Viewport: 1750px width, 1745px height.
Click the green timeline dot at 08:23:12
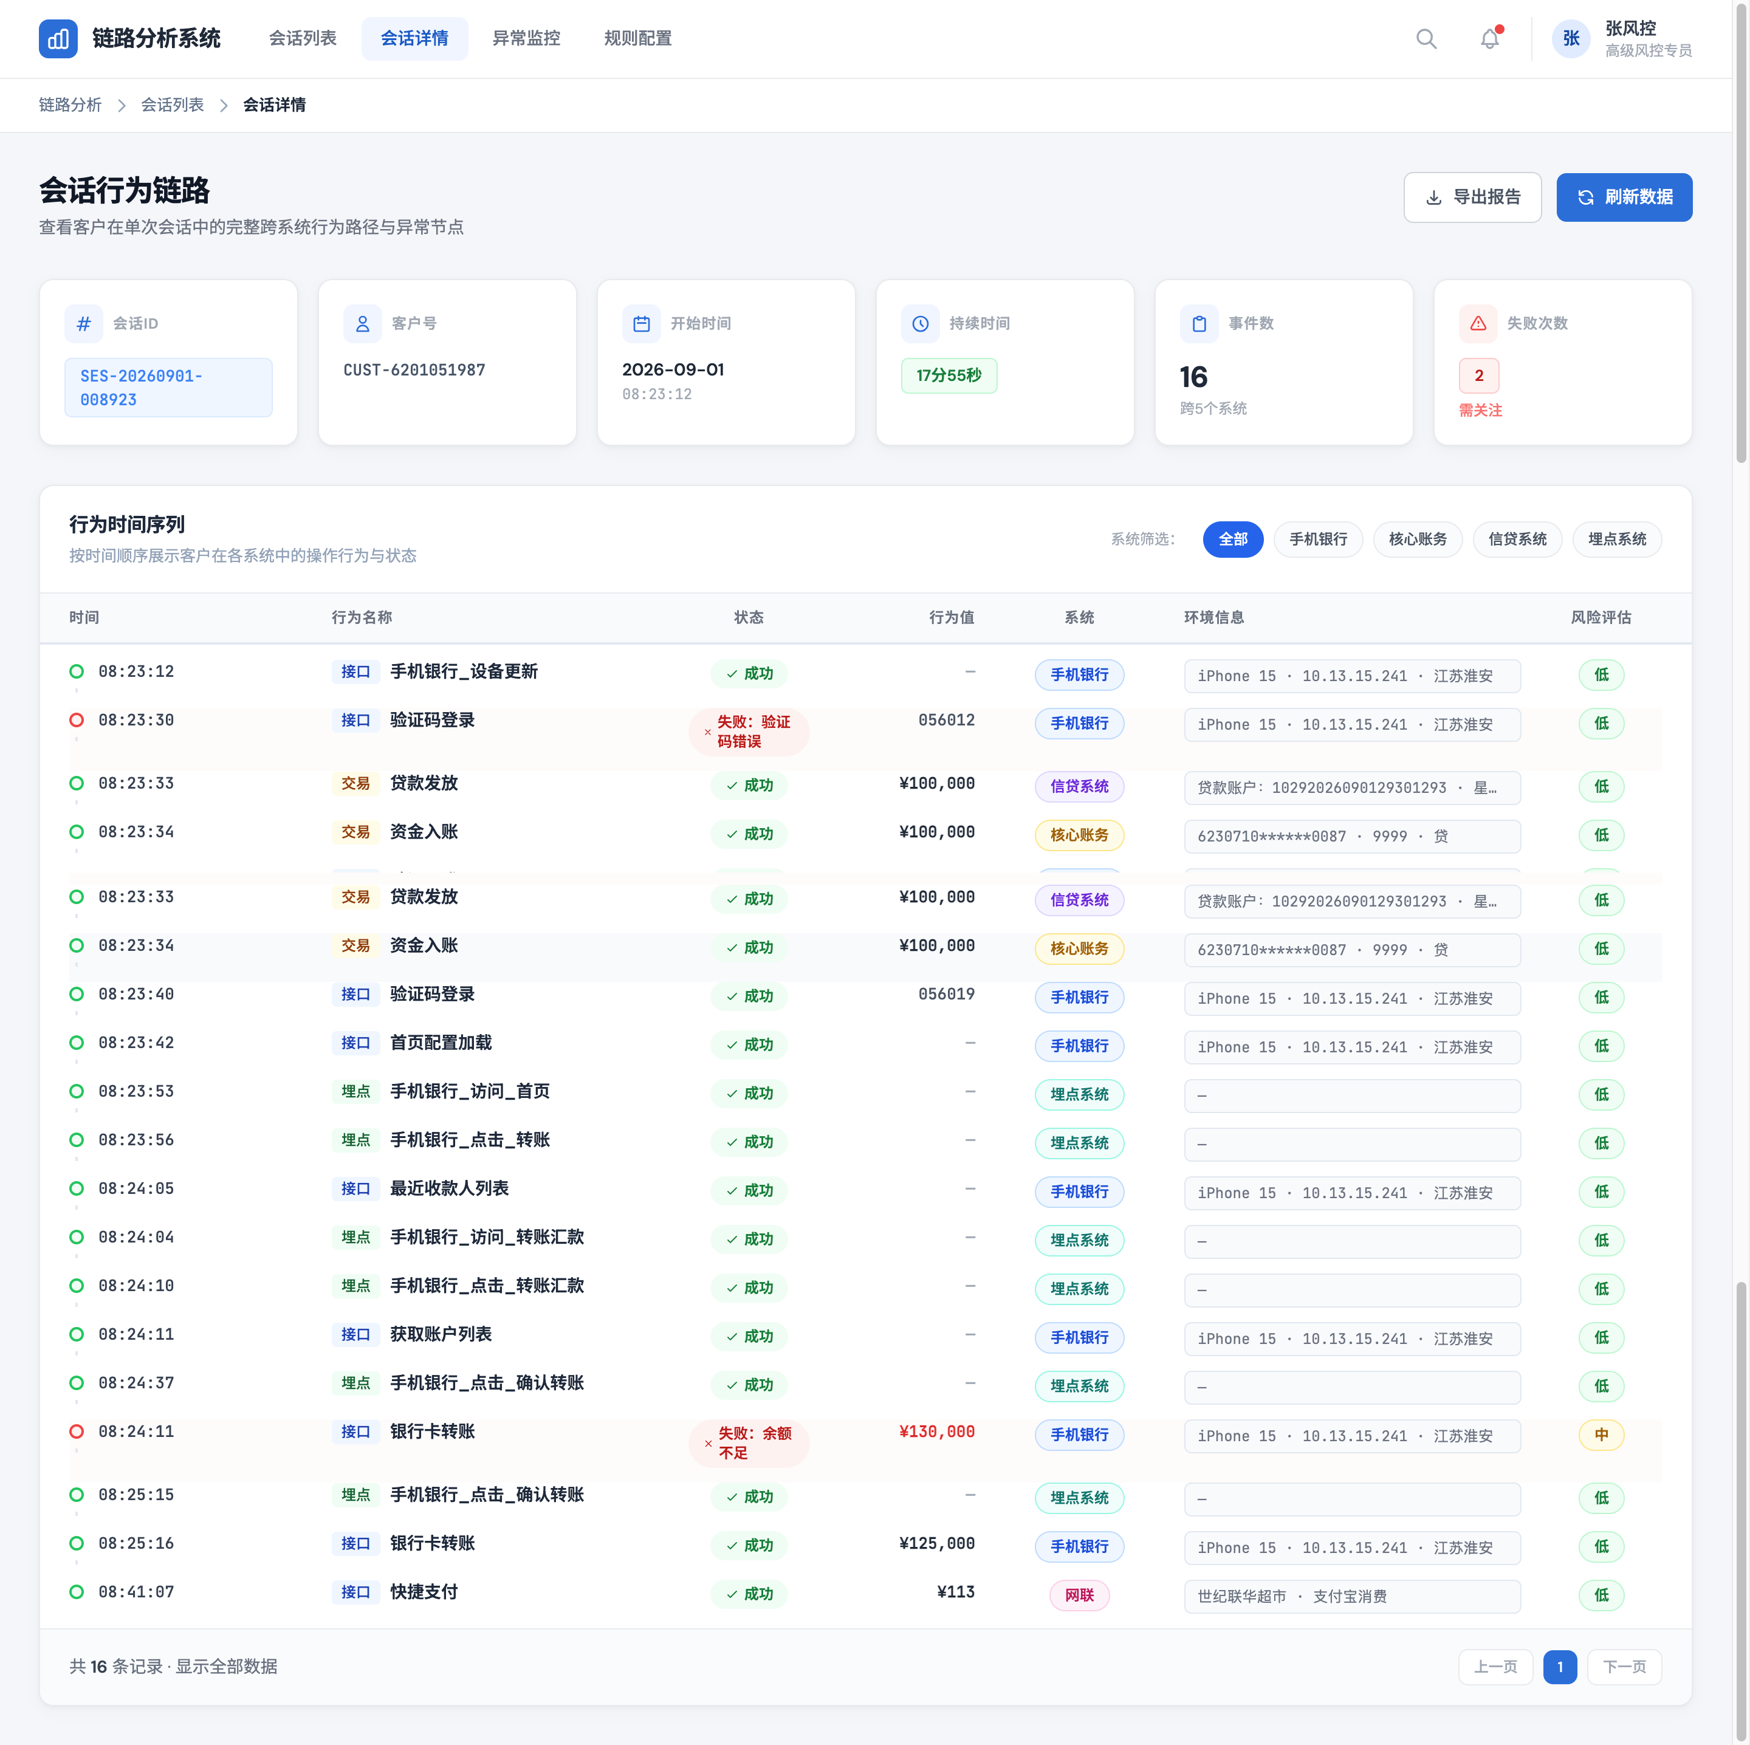coord(77,671)
